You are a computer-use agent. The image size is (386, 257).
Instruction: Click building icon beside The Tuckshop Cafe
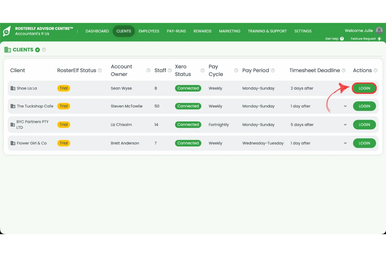13,106
